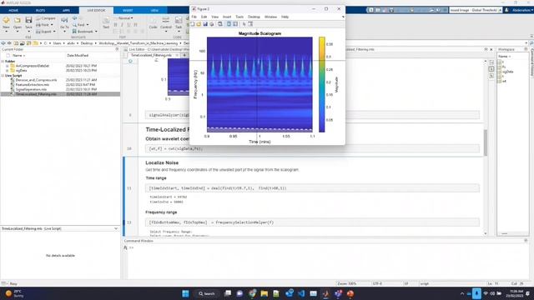Image resolution: width=534 pixels, height=300 pixels.
Task: Open Denoise_and_Compress.mlx in Current Folder
Action: point(37,80)
